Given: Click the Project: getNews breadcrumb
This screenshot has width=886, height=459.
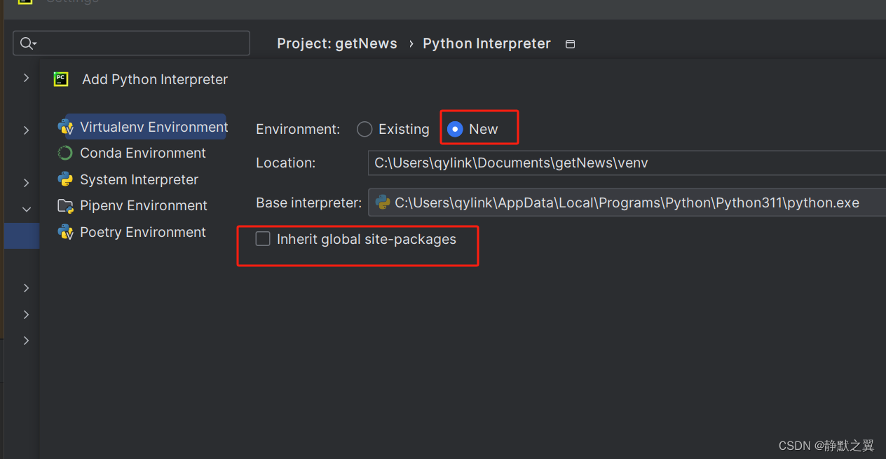Looking at the screenshot, I should click(336, 43).
